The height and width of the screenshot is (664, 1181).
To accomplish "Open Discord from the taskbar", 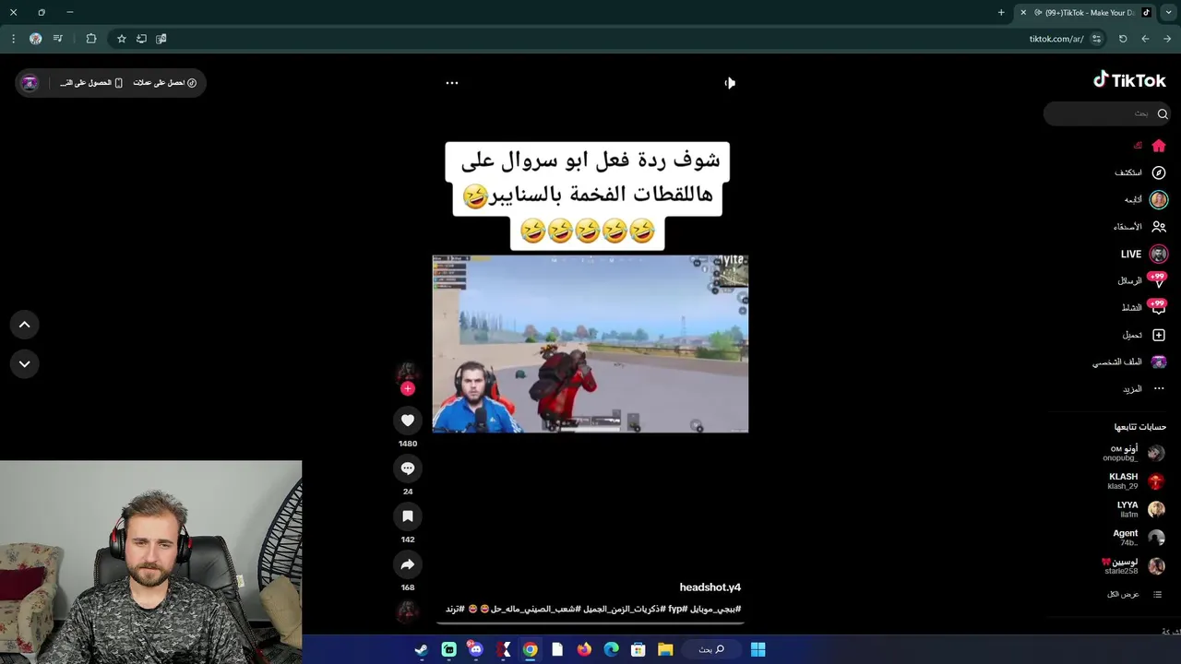I will [x=475, y=650].
